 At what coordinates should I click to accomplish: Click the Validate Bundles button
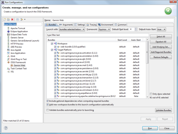click(163, 110)
